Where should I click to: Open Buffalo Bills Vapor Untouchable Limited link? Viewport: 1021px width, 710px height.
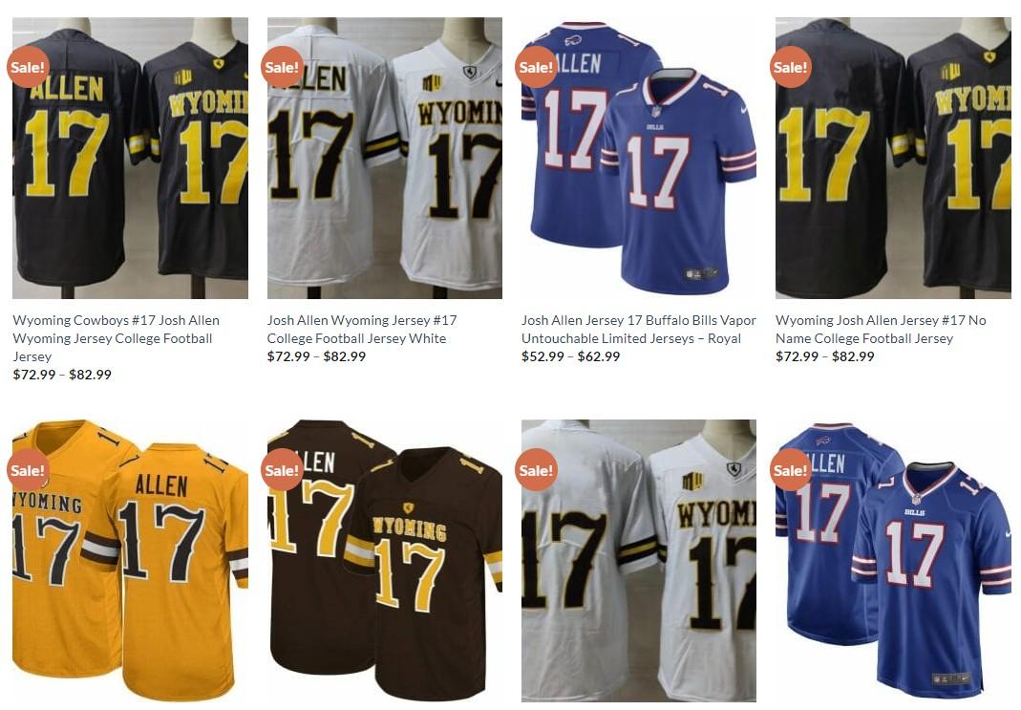638,329
